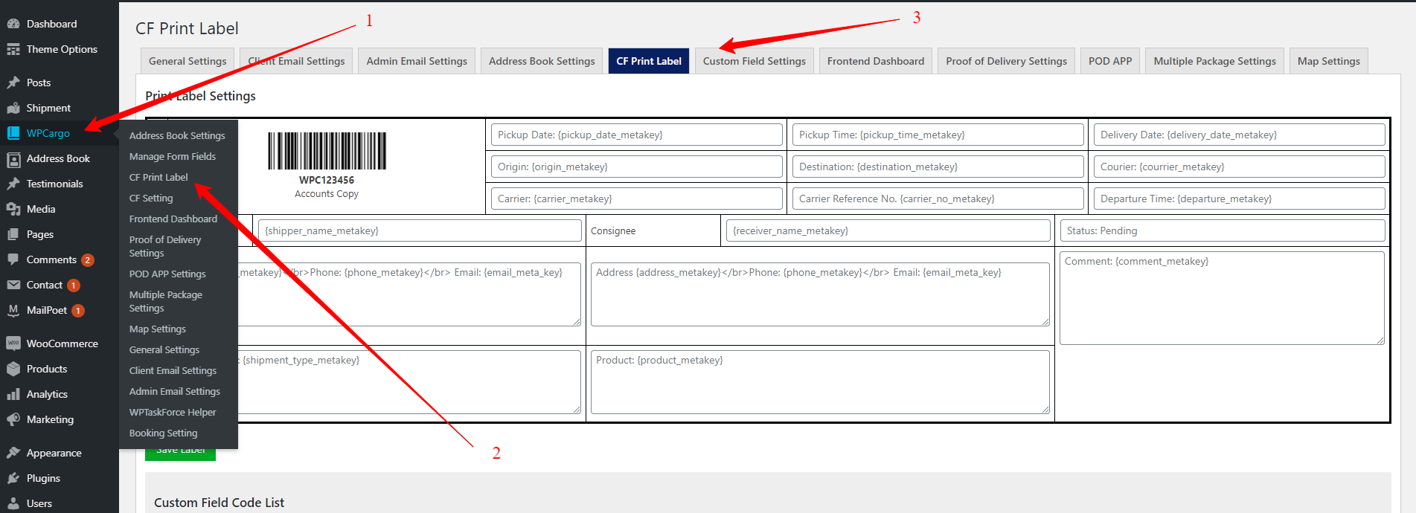Open CF Setting submenu item
This screenshot has width=1416, height=513.
coord(151,198)
